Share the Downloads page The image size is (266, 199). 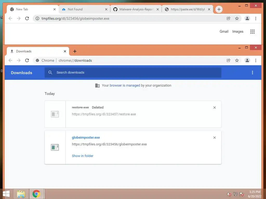point(229,60)
